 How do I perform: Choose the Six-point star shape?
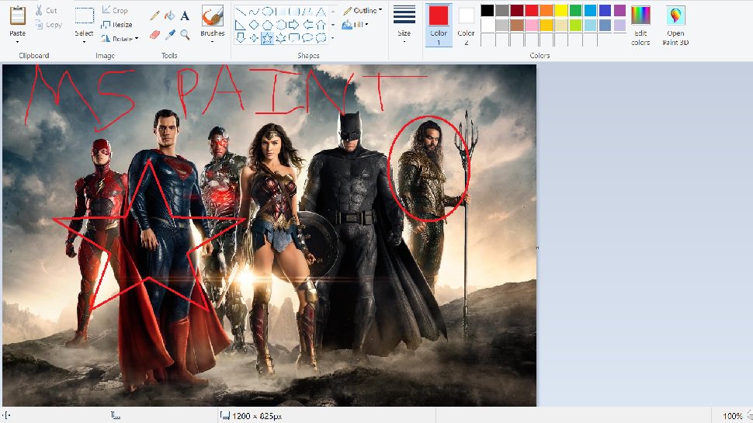(281, 37)
